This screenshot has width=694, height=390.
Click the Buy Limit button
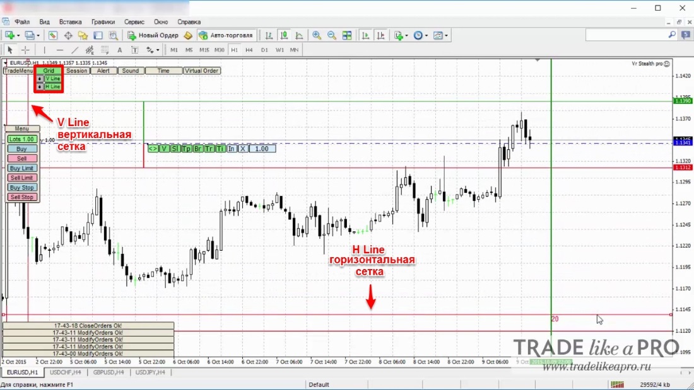tap(21, 168)
